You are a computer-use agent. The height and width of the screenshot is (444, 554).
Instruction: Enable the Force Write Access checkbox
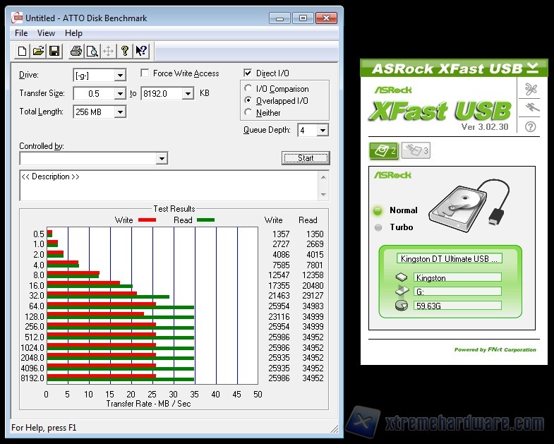pos(145,73)
